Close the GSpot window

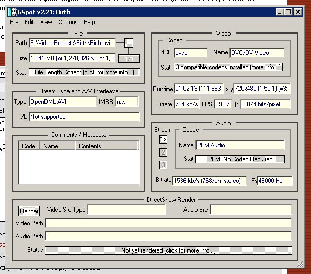click(x=298, y=12)
